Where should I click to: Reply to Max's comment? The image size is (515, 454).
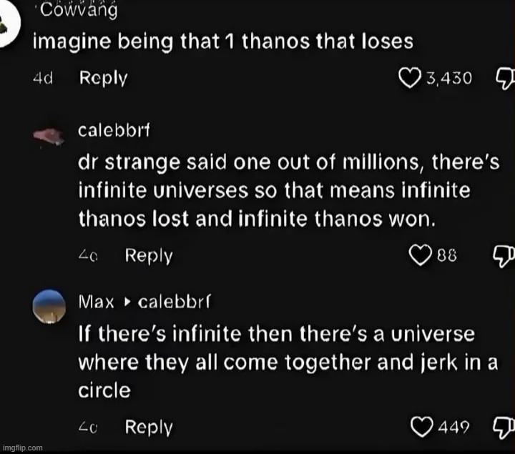point(149,428)
